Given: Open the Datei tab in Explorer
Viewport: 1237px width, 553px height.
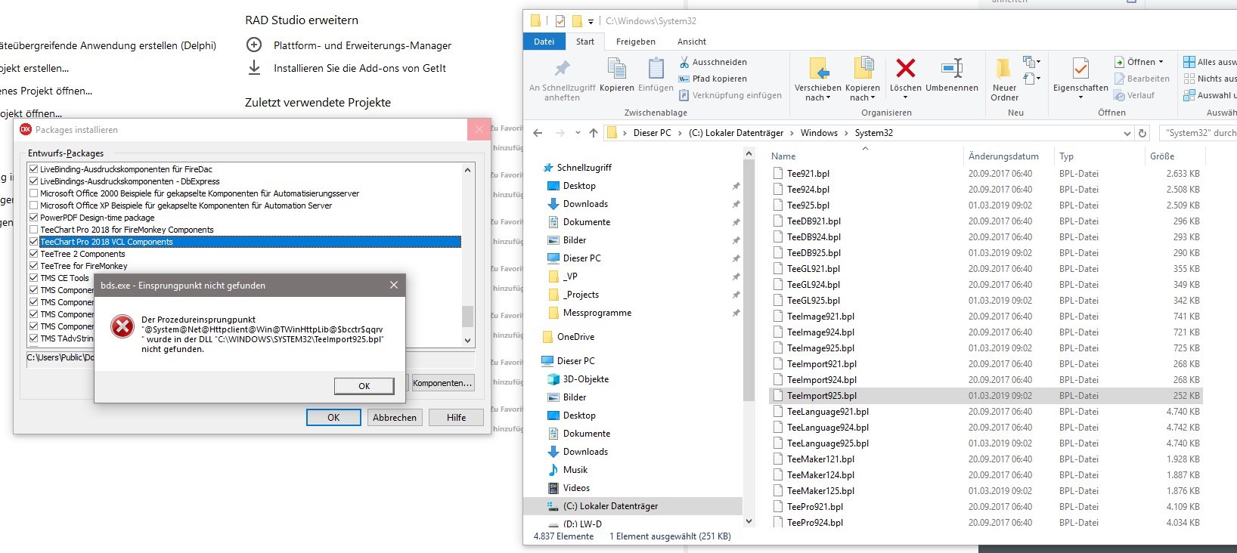Looking at the screenshot, I should pos(544,42).
